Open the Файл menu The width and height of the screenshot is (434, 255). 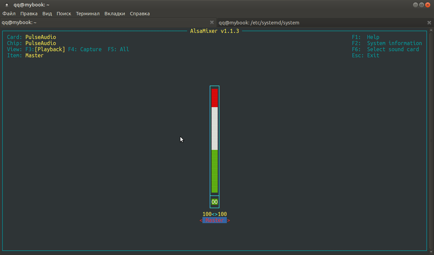point(9,14)
